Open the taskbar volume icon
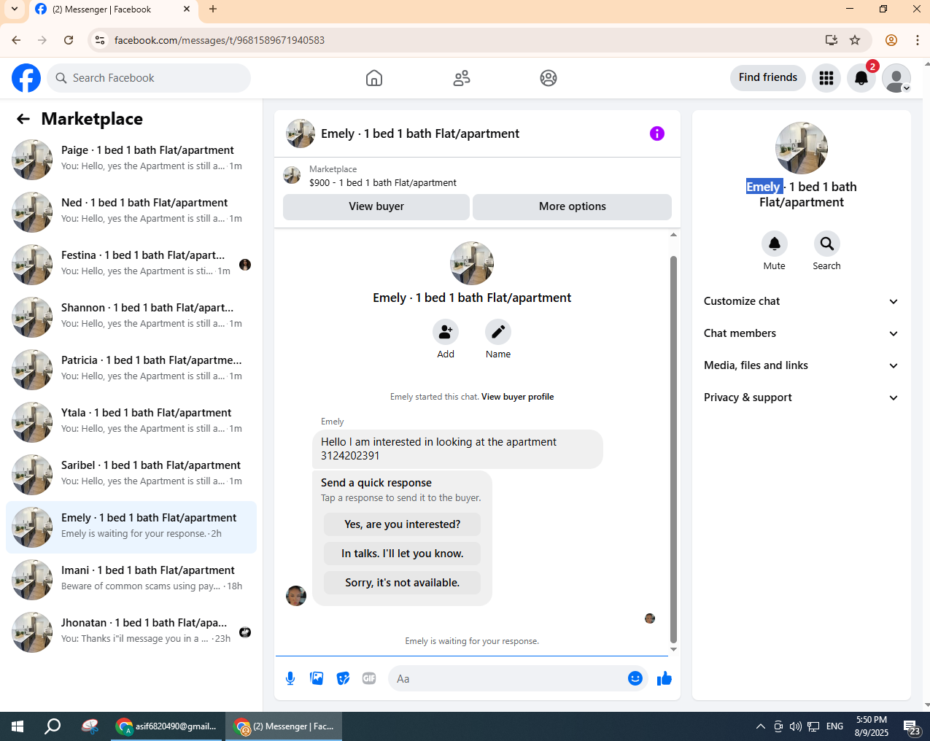This screenshot has height=741, width=930. tap(796, 726)
